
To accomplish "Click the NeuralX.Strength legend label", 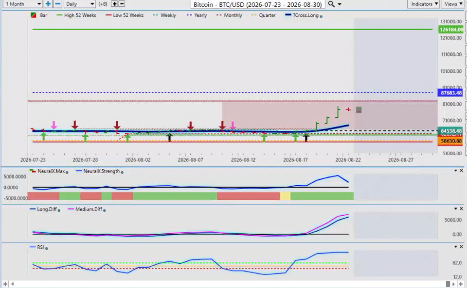I will click(102, 171).
